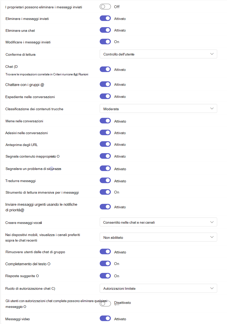Disable Adesivi nelle conversazioni
227x324 pixels.
click(105, 132)
